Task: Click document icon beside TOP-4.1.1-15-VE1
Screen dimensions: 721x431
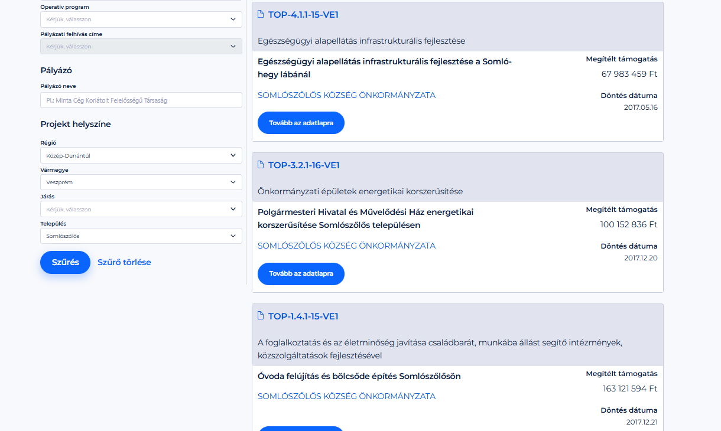Action: (x=261, y=15)
